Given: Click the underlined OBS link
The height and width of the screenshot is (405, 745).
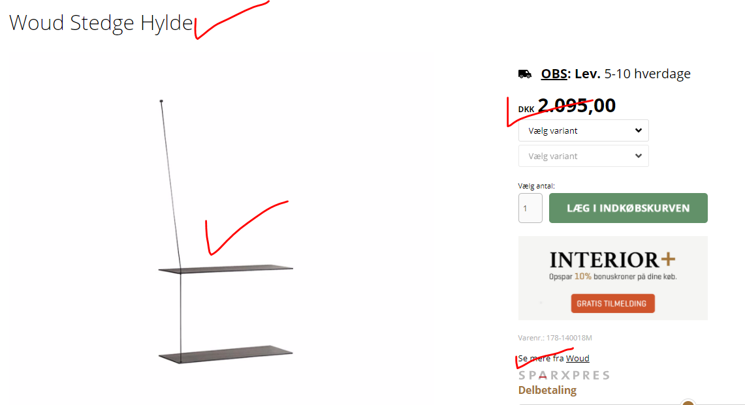Looking at the screenshot, I should (554, 74).
